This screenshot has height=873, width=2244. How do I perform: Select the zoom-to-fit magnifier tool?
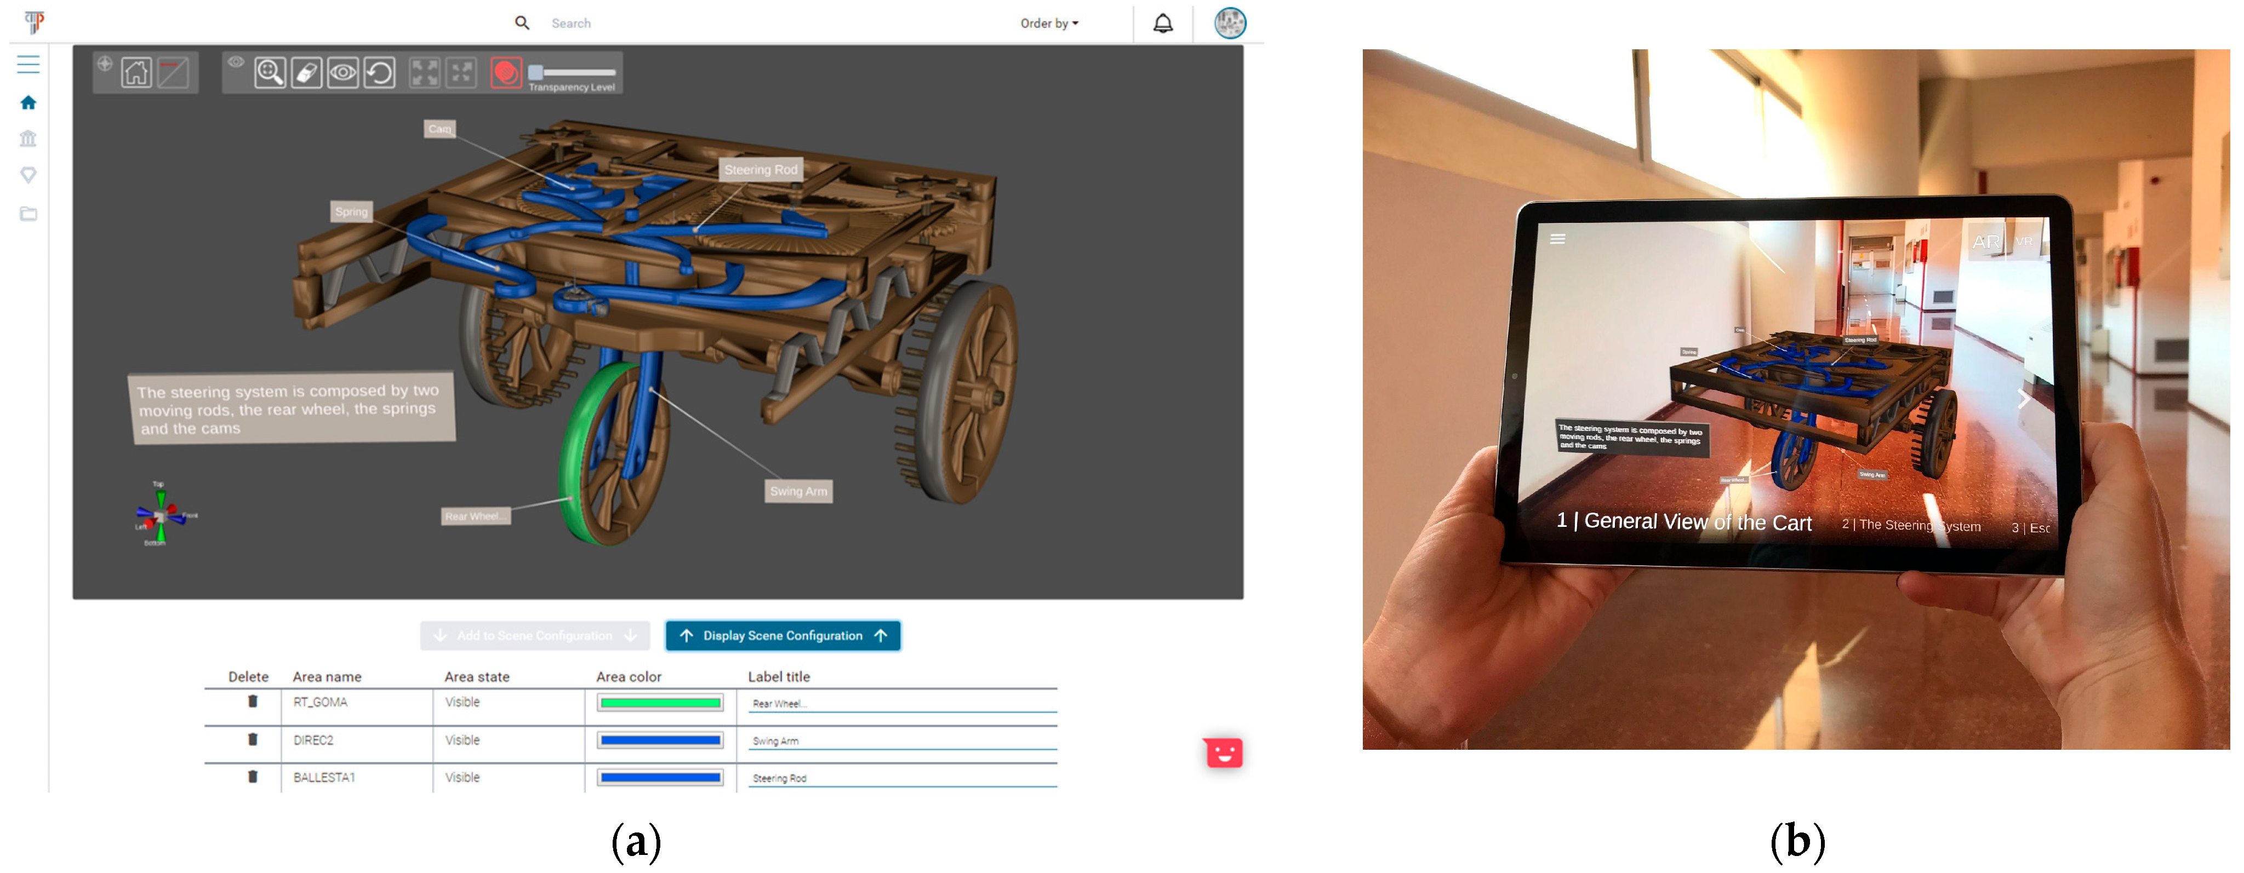click(x=270, y=72)
